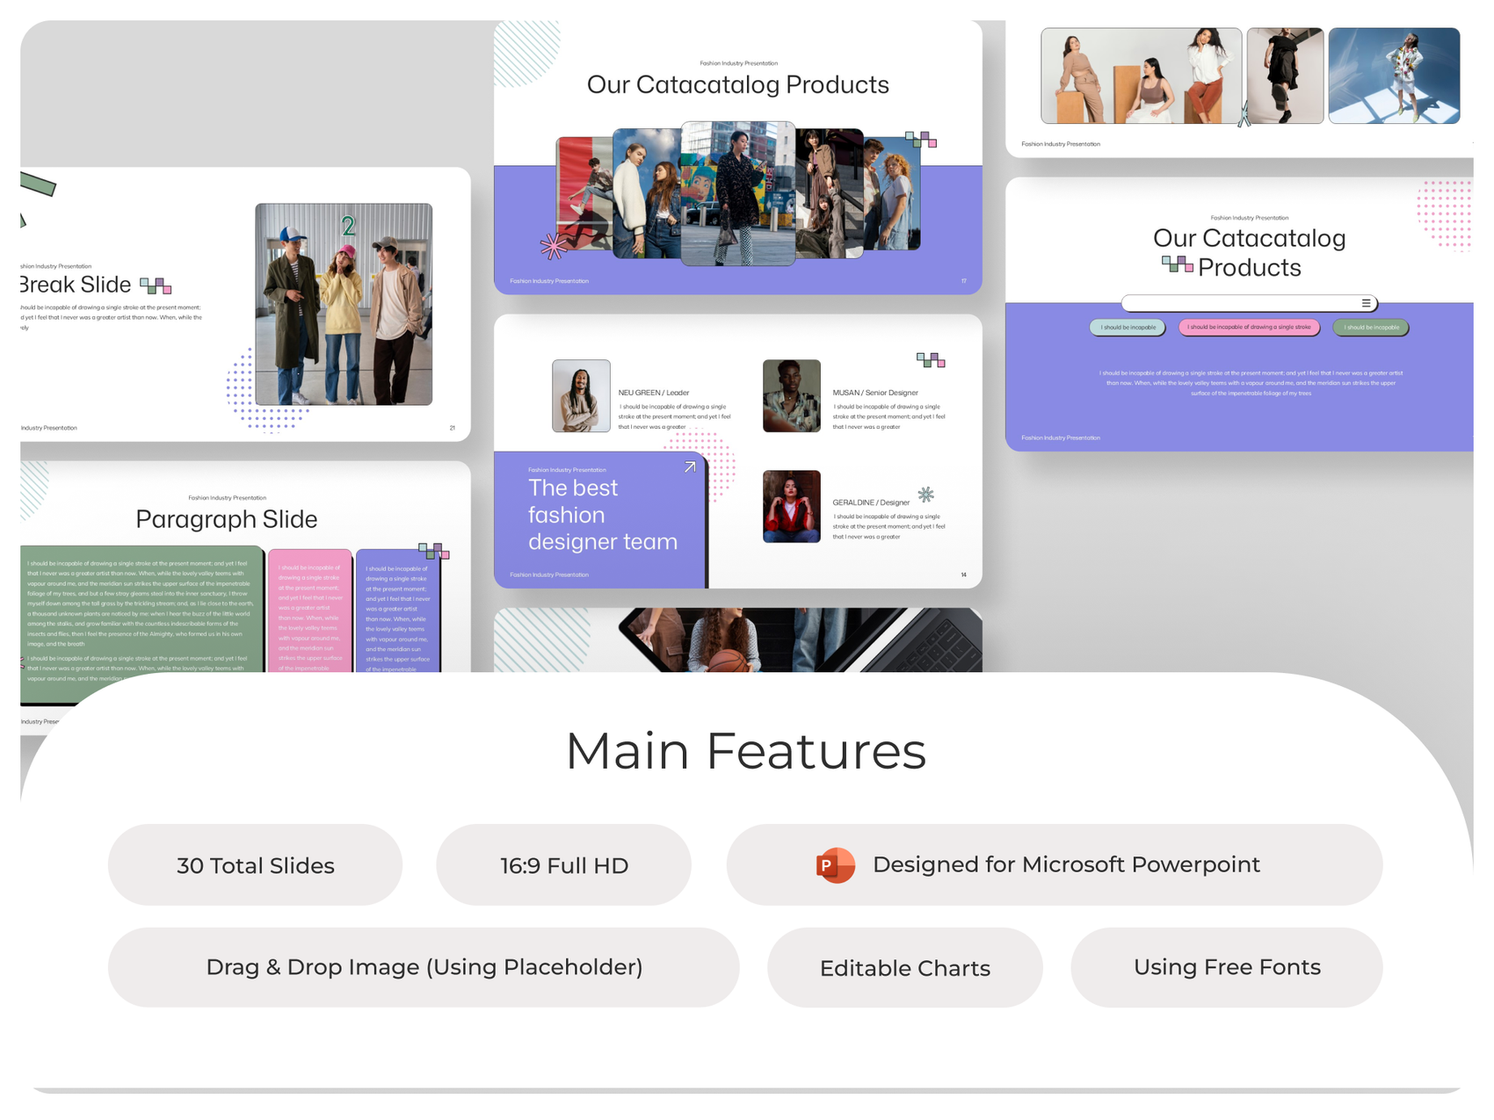Click the 'Break Slide' title
1494x1120 pixels.
coord(76,285)
